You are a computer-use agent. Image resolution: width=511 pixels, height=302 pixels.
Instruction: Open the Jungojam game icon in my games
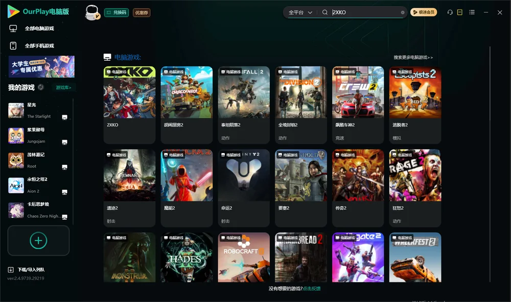click(x=16, y=135)
